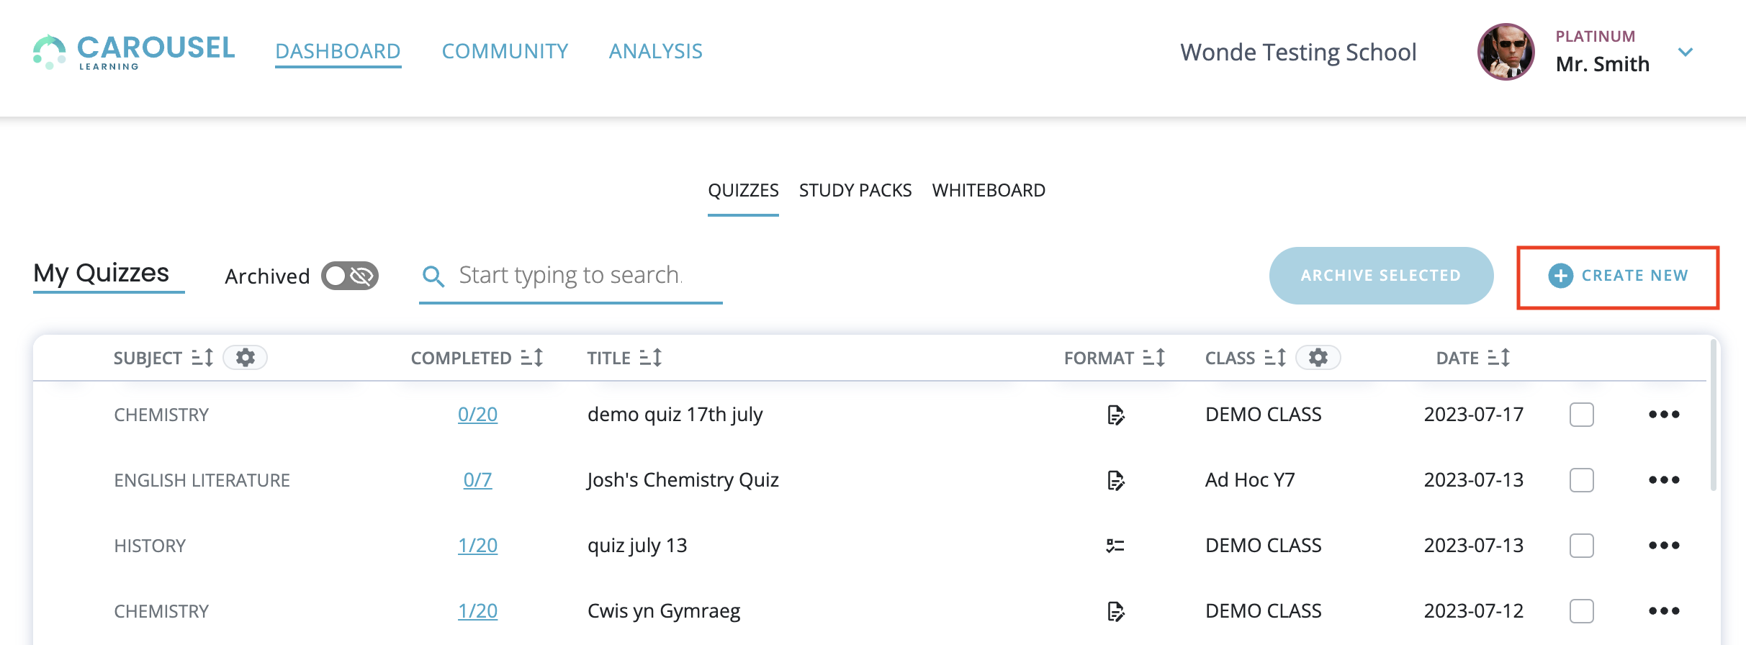Image resolution: width=1746 pixels, height=645 pixels.
Task: Open options menu for quiz july 13
Action: [x=1664, y=546]
